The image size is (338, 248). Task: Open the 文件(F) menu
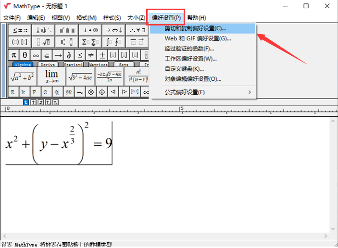click(12, 18)
